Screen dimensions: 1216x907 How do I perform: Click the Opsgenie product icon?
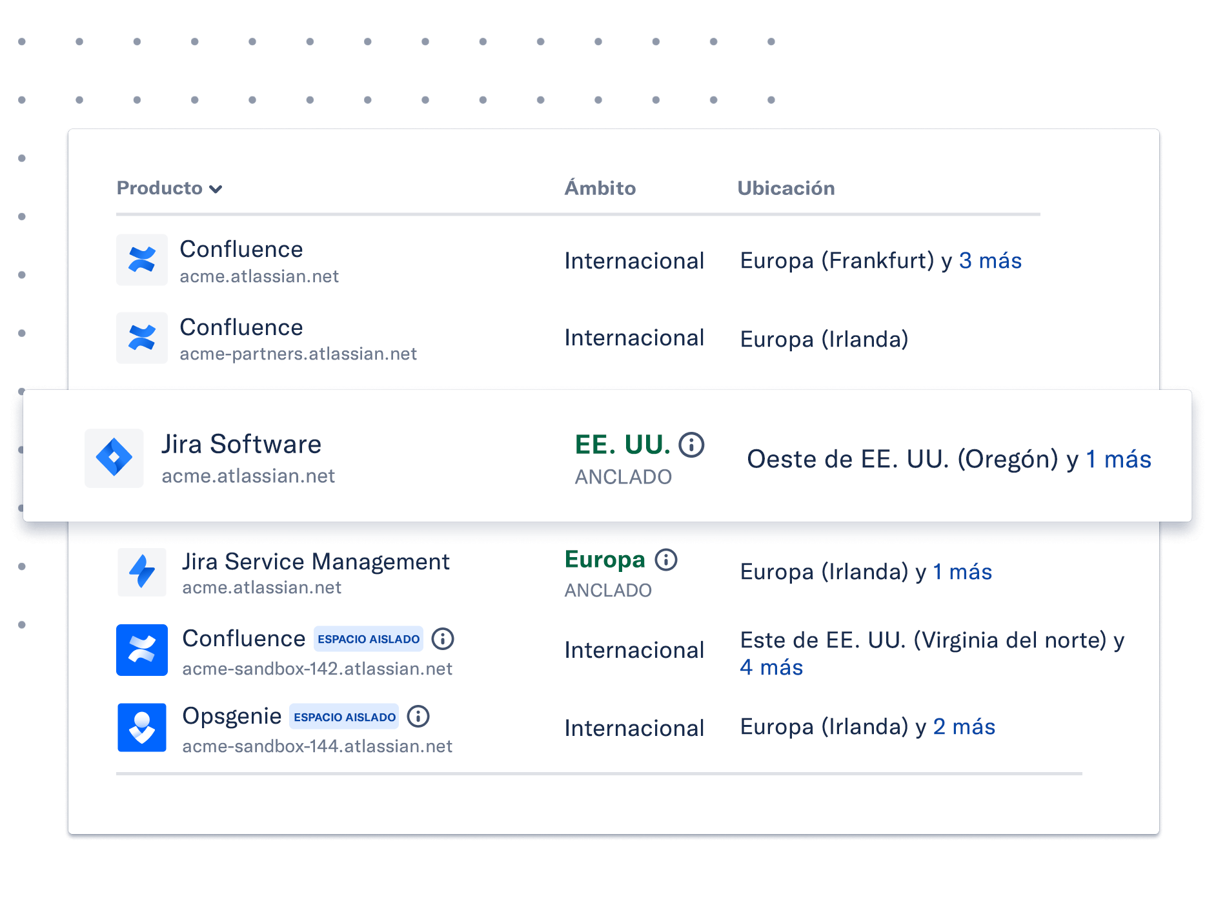click(142, 728)
